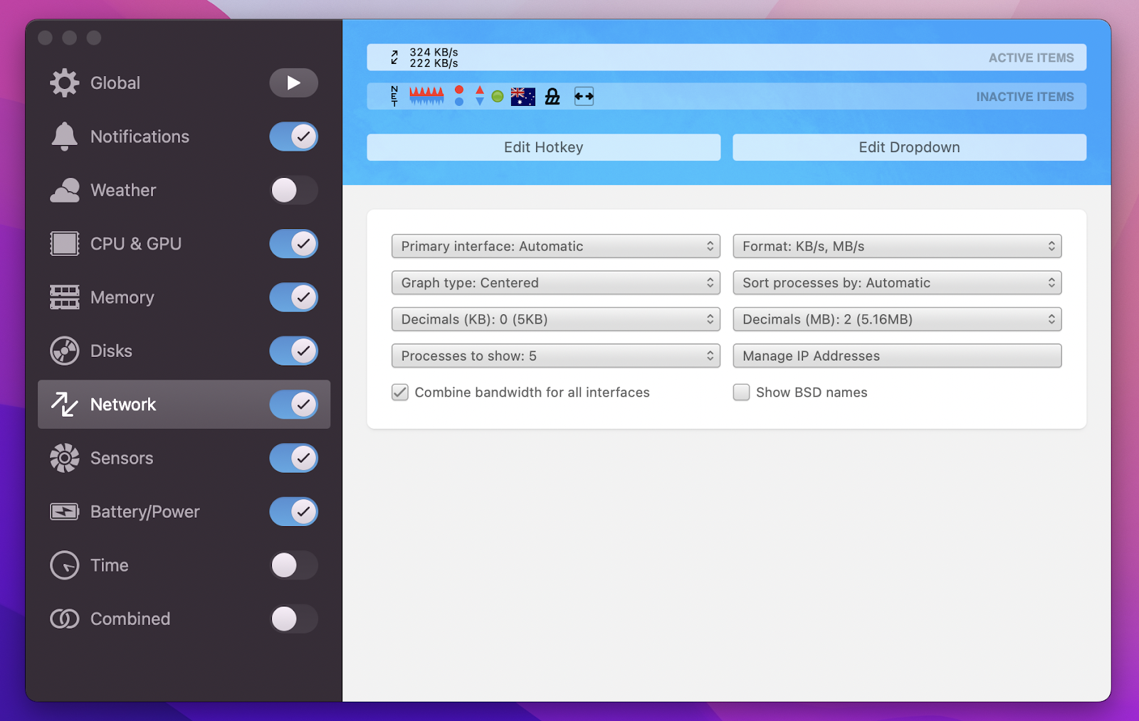Click the Combined overlapping circles icon
1139x721 pixels.
click(65, 619)
